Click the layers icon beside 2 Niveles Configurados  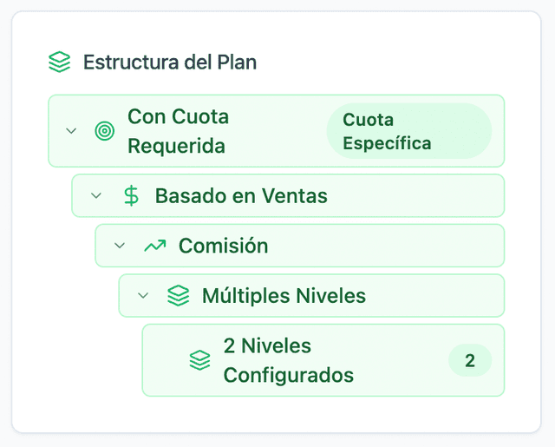[199, 360]
